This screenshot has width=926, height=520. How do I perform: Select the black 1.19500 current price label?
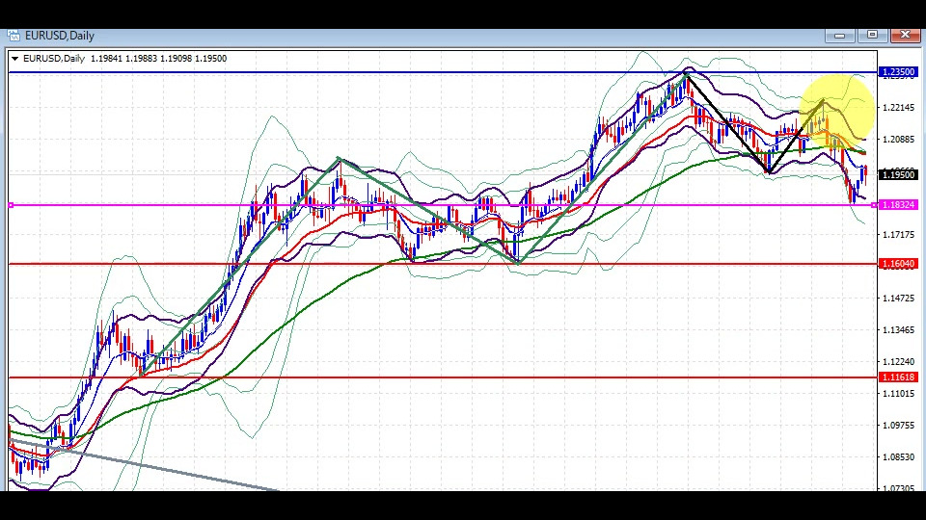click(x=898, y=174)
